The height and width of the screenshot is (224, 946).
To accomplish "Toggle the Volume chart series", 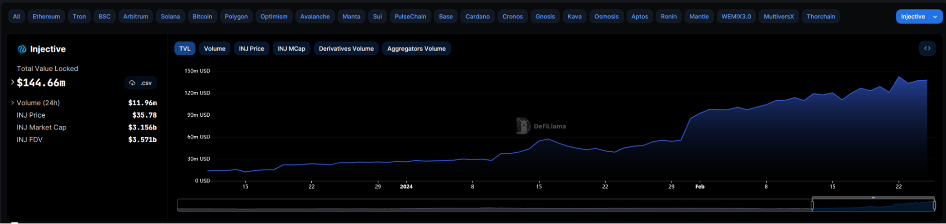I will [x=214, y=49].
